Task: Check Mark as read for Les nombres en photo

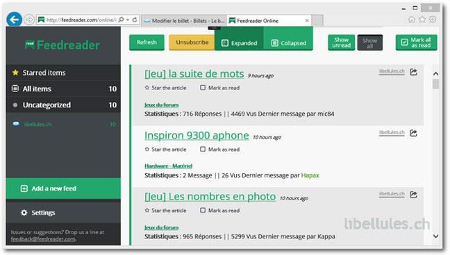Action: [x=220, y=211]
